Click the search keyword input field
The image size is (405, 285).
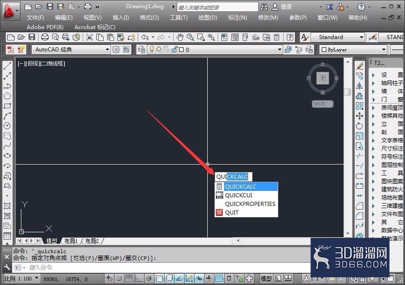click(x=217, y=7)
